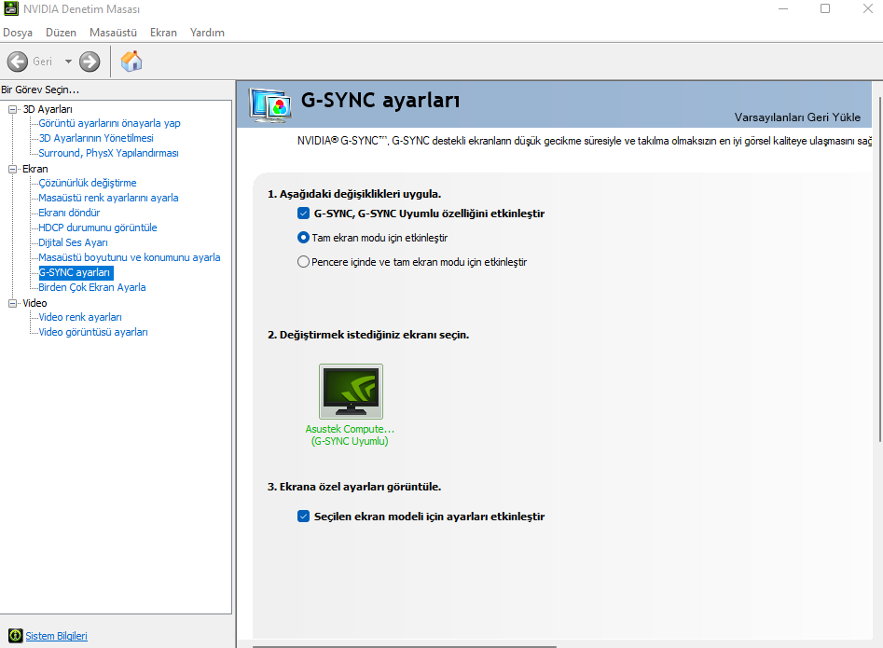Select G-SYNC ayarları tree item

pyautogui.click(x=76, y=272)
